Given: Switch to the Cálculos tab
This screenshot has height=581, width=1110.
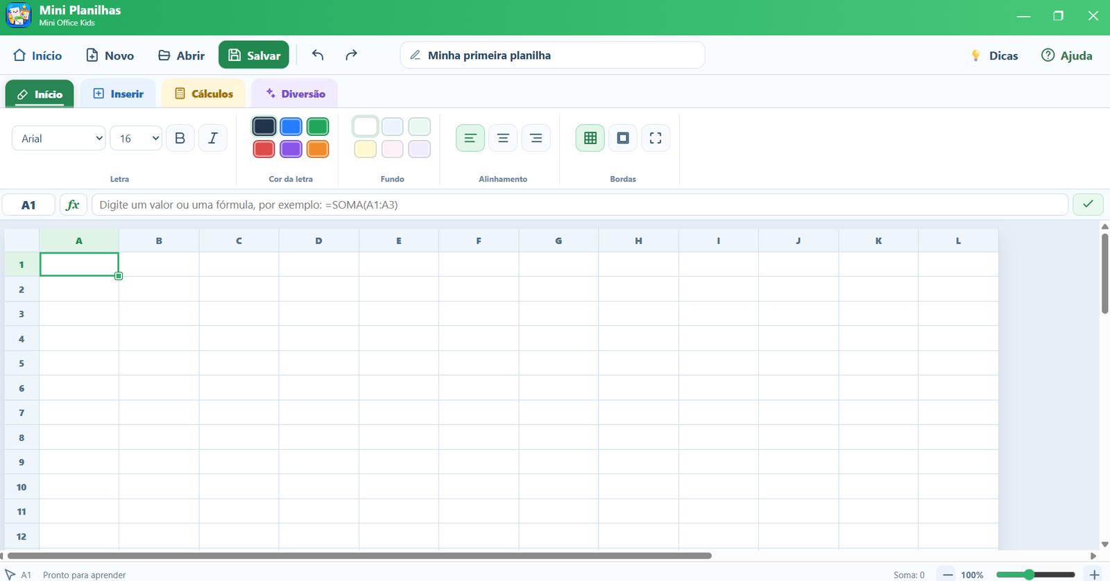Looking at the screenshot, I should [x=204, y=94].
